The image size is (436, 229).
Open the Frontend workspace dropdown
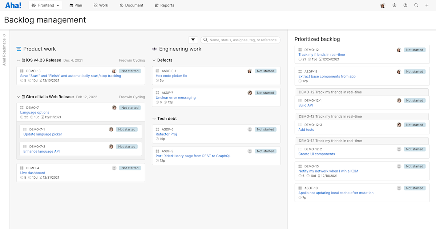45,5
